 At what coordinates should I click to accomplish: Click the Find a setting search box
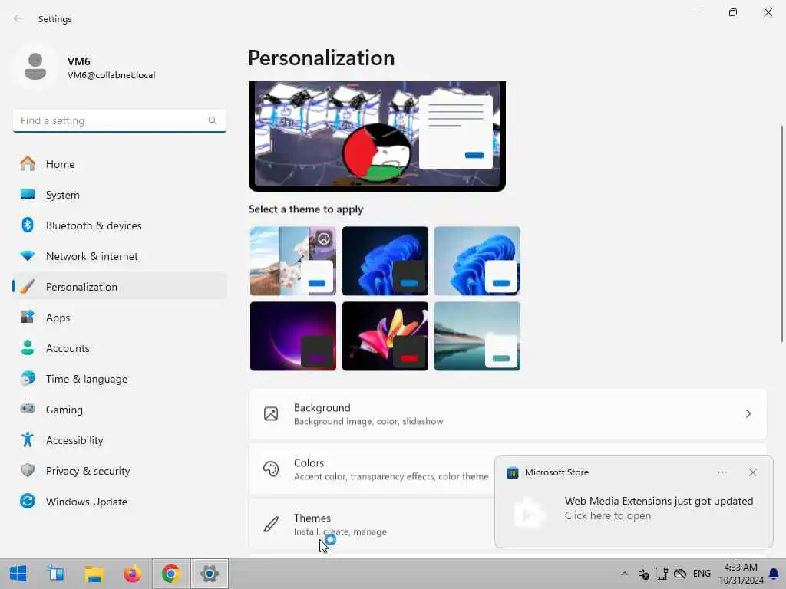119,120
